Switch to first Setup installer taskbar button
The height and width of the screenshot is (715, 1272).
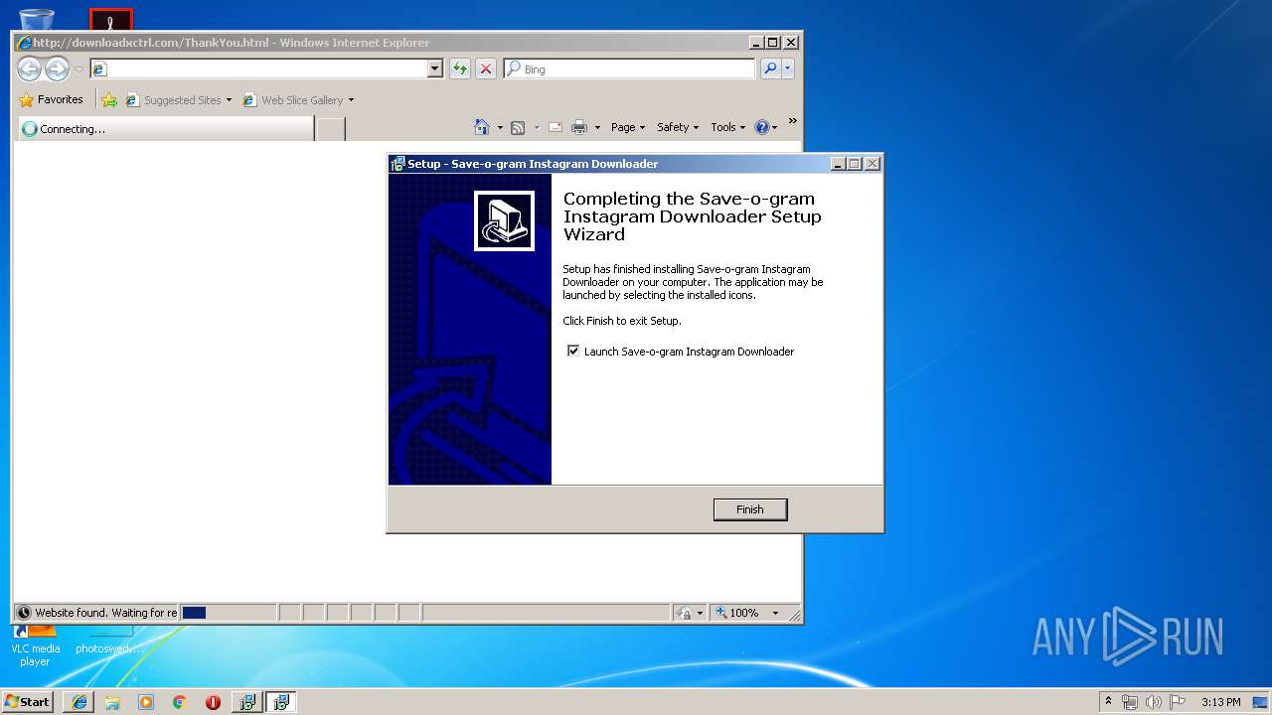pos(246,702)
